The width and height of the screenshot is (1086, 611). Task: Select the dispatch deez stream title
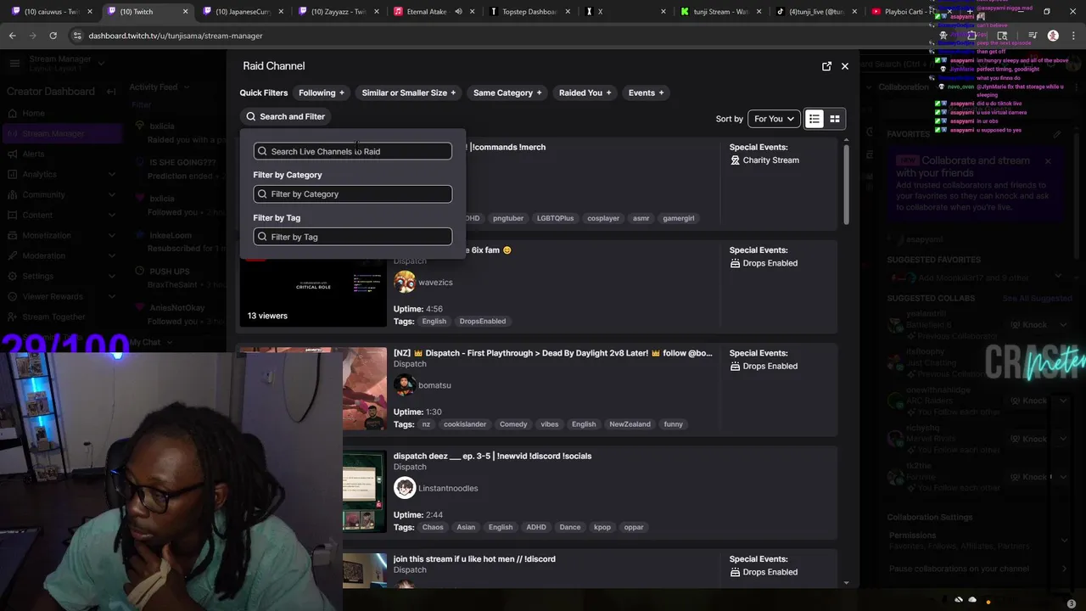tap(492, 456)
